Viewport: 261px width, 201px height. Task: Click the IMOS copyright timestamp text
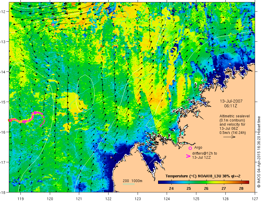point(259,152)
